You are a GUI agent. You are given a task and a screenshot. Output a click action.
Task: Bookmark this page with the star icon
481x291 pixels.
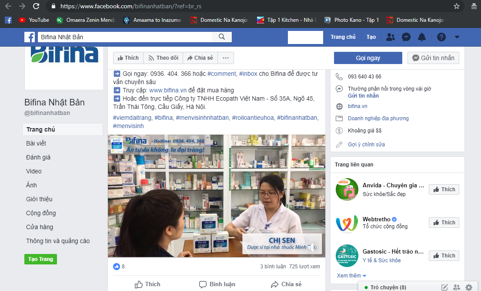click(457, 6)
